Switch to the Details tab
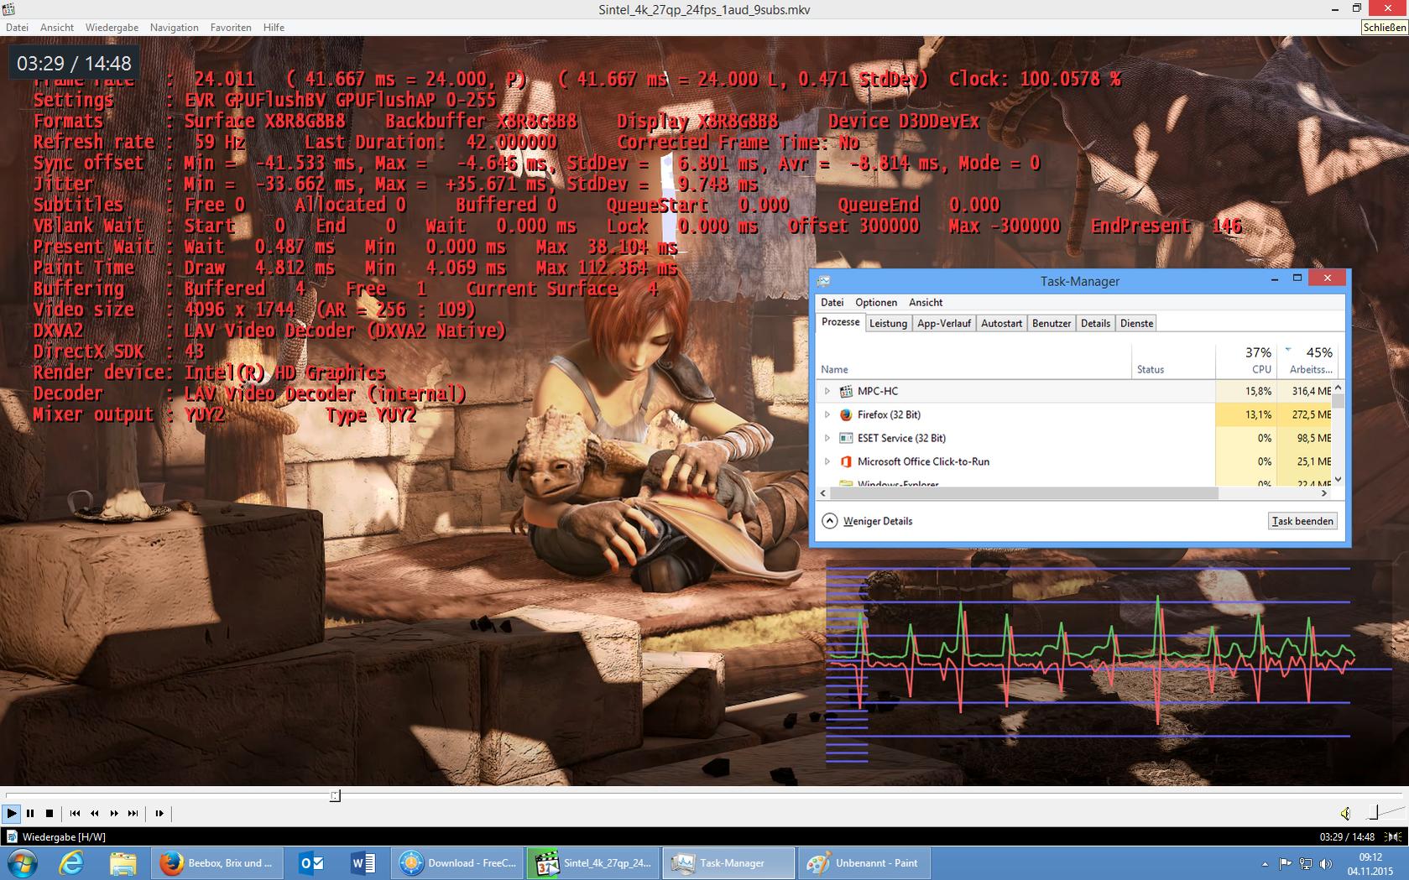Screen dimensions: 1409x880 tap(1095, 323)
